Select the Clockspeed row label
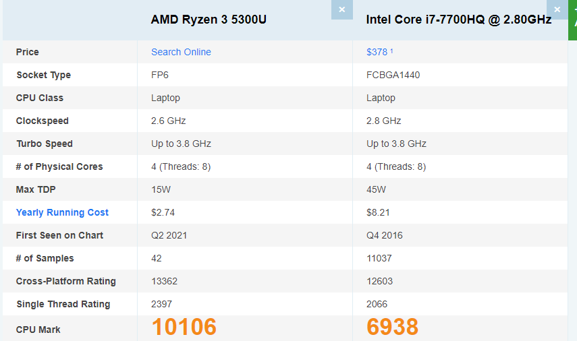The image size is (577, 341). tap(43, 121)
